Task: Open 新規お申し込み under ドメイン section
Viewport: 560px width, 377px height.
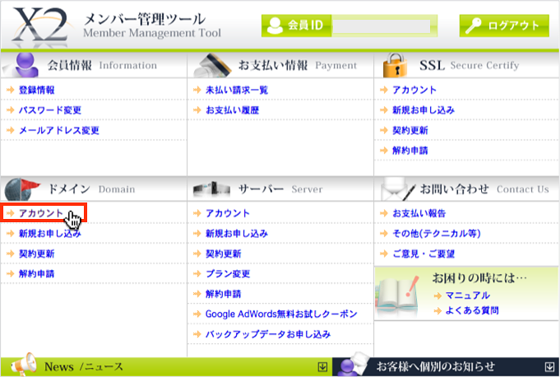Action: click(x=50, y=234)
